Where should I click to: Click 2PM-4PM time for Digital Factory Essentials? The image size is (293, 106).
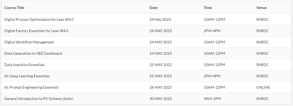(212, 31)
